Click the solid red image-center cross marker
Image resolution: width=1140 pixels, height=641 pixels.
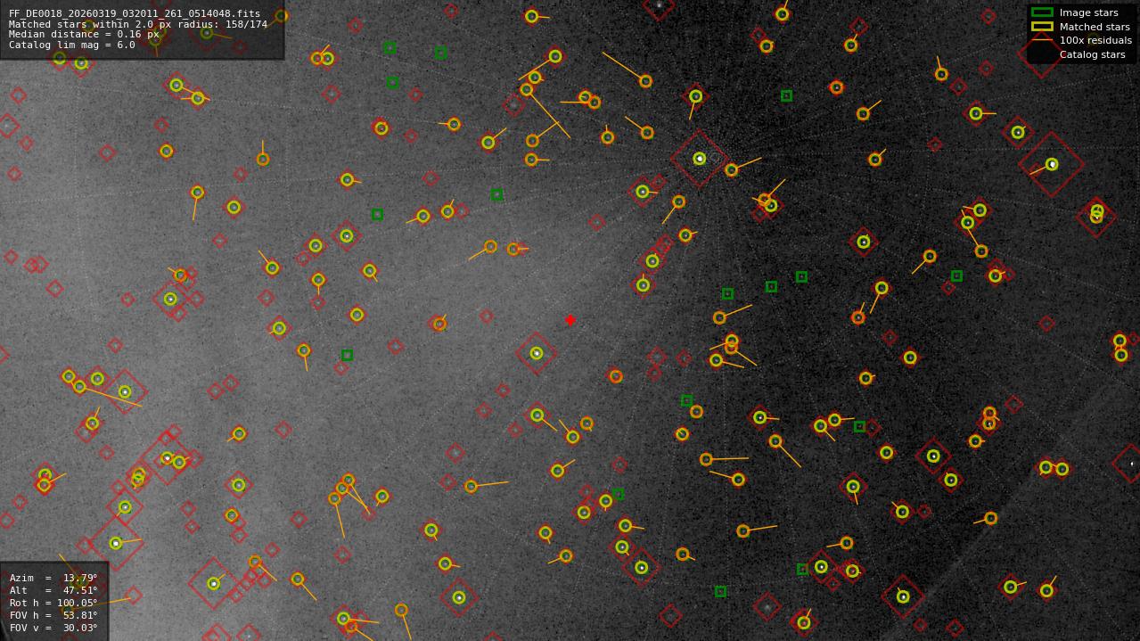click(x=570, y=320)
